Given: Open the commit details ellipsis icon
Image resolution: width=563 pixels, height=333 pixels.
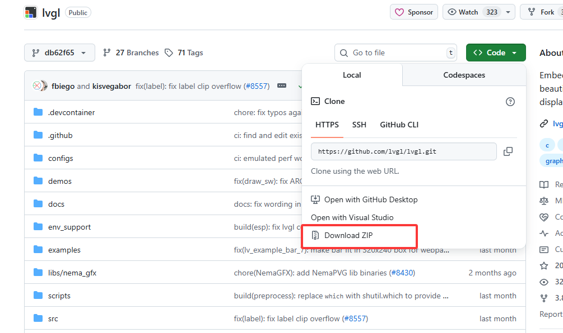Looking at the screenshot, I should coord(282,86).
